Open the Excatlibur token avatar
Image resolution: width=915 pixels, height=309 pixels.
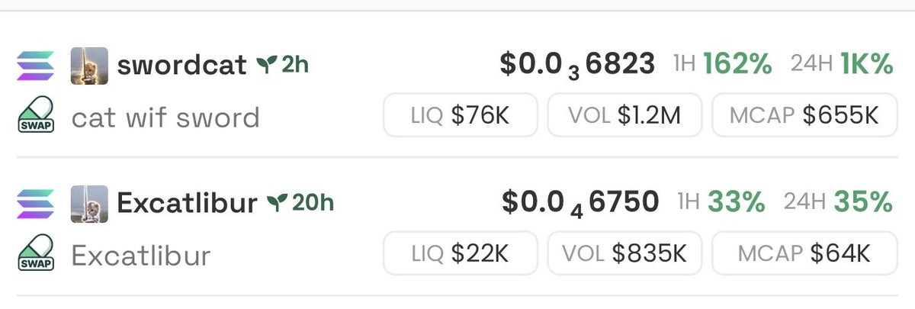click(x=89, y=204)
